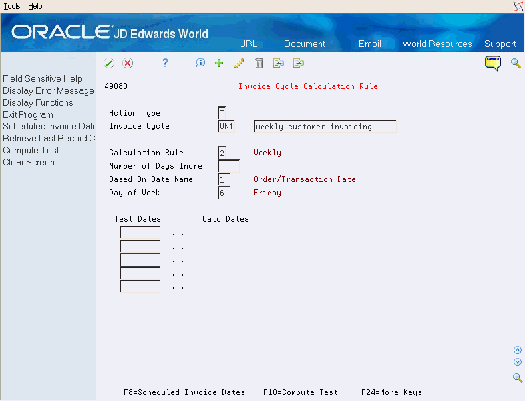This screenshot has width=525, height=401.
Task: Select Retrieve Last Record option
Action: (x=49, y=138)
